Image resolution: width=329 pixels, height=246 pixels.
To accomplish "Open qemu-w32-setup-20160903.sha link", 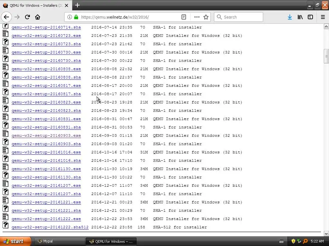I will [46, 144].
